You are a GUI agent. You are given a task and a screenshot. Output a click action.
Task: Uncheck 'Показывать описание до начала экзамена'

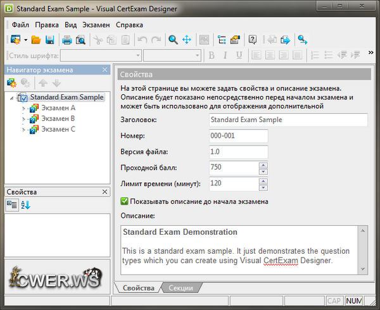pos(124,201)
